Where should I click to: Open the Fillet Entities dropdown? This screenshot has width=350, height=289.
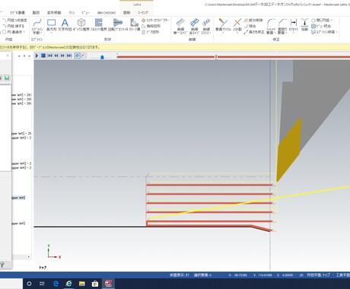coord(275,33)
